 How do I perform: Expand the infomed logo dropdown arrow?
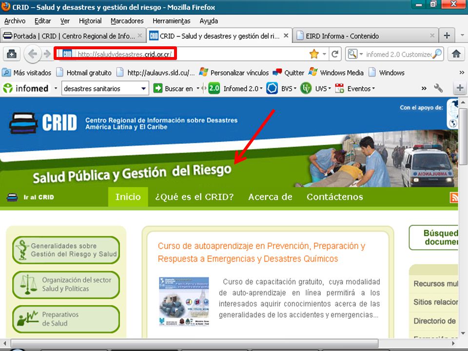point(56,88)
